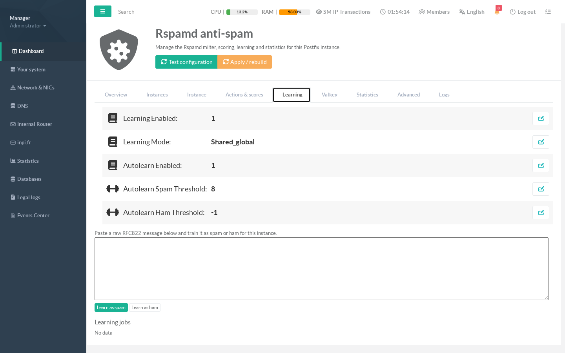The height and width of the screenshot is (353, 565).
Task: Focus the raw RFC822 message textarea
Action: click(x=321, y=269)
